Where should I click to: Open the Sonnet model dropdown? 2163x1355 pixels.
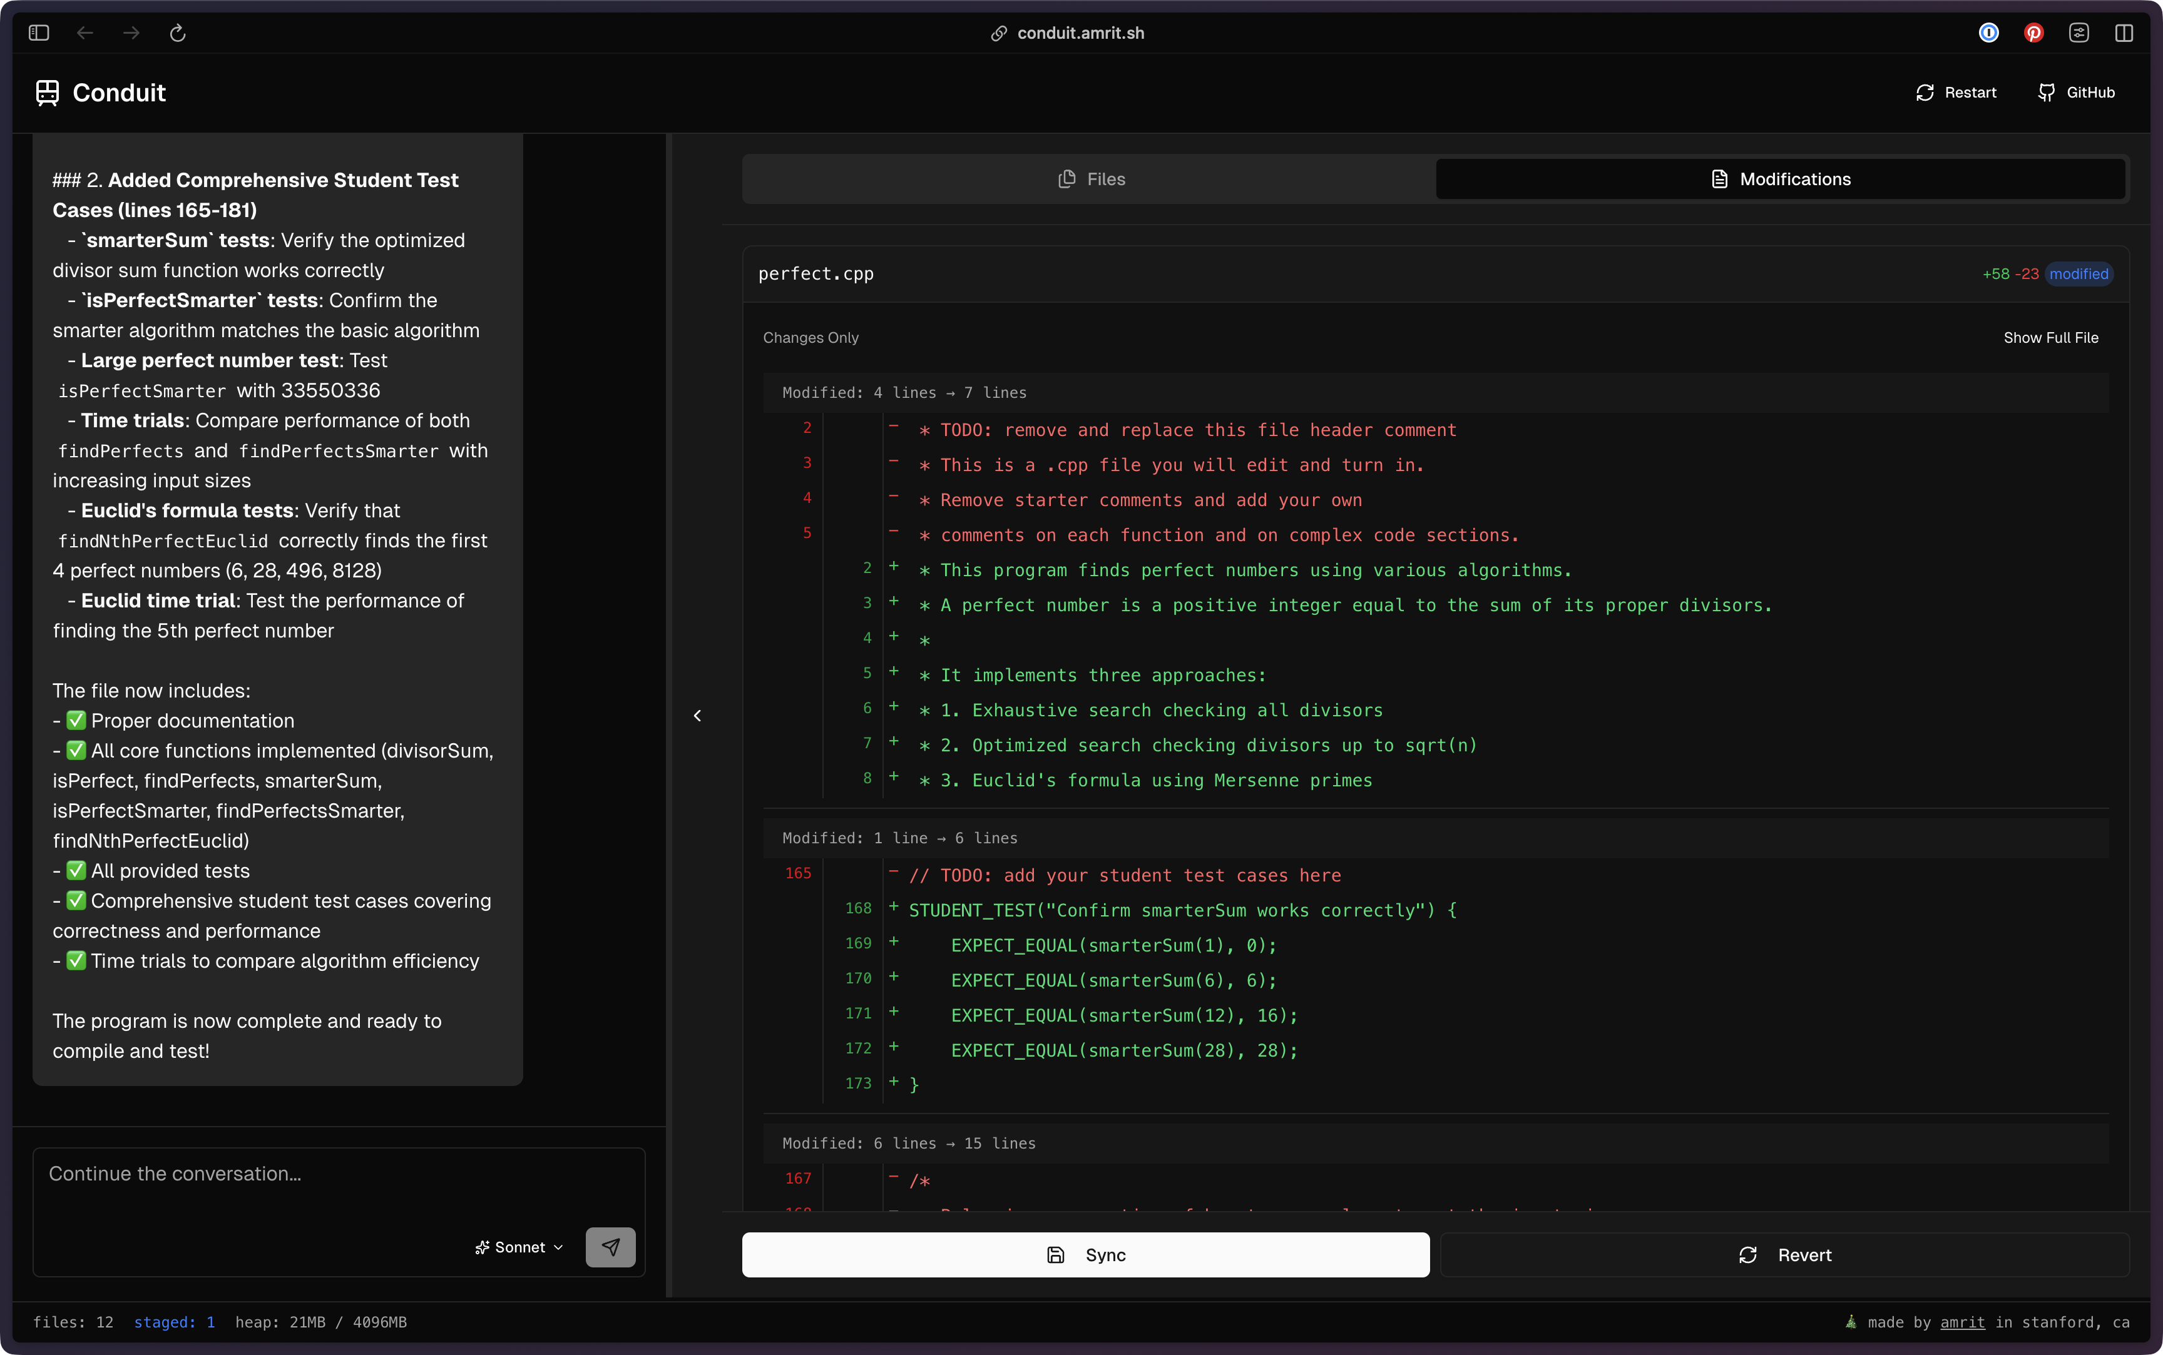point(519,1247)
